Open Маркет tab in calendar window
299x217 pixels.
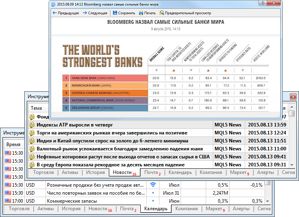(x=215, y=209)
